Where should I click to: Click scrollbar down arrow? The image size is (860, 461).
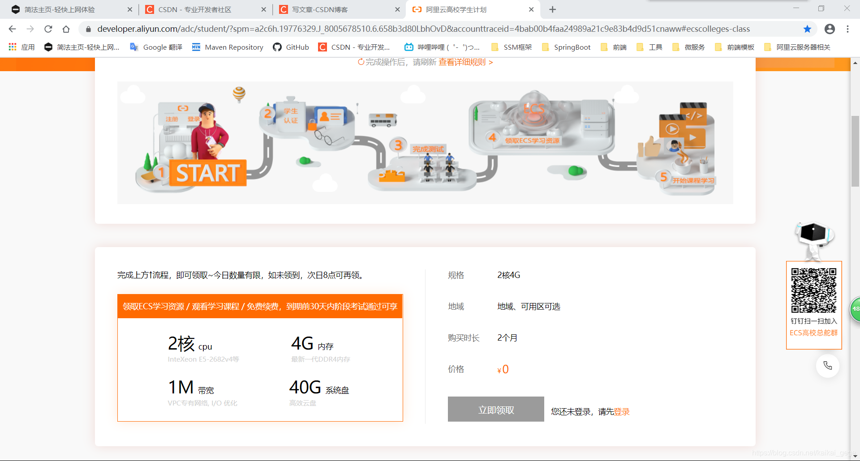point(855,456)
